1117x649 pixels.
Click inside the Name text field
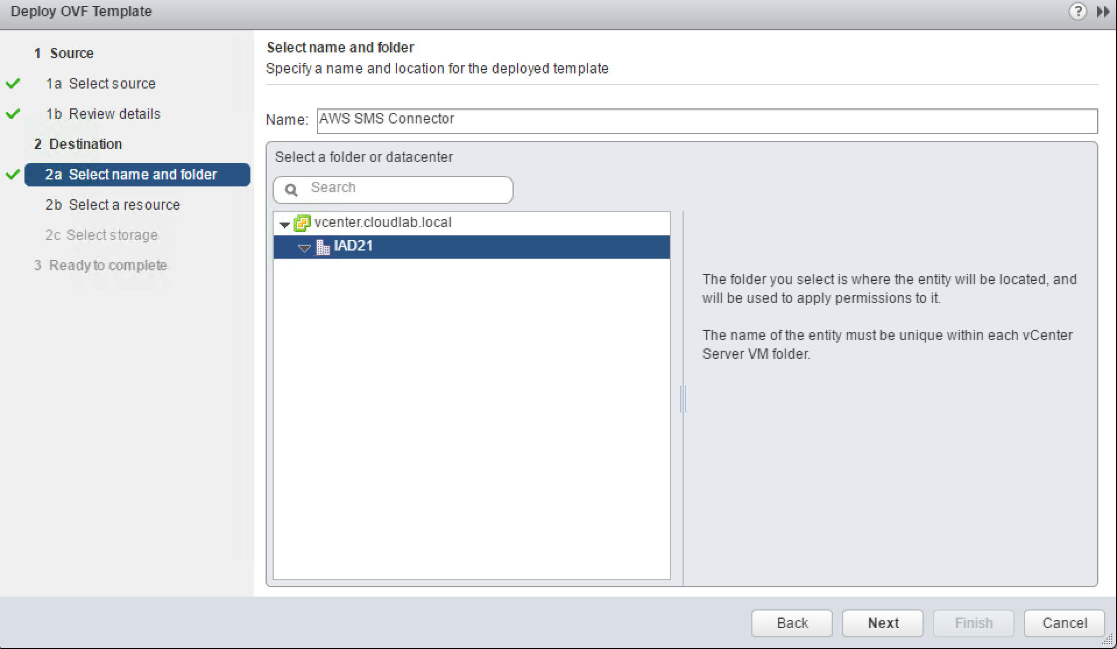point(582,120)
